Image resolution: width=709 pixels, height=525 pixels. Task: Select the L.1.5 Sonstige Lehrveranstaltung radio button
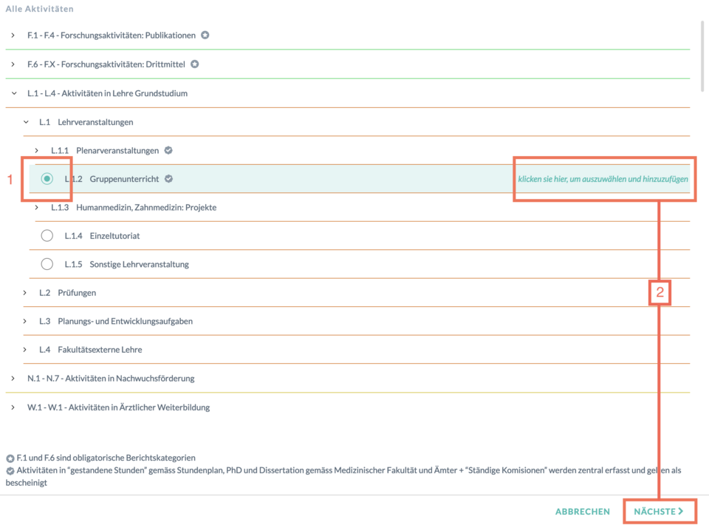pyautogui.click(x=47, y=264)
